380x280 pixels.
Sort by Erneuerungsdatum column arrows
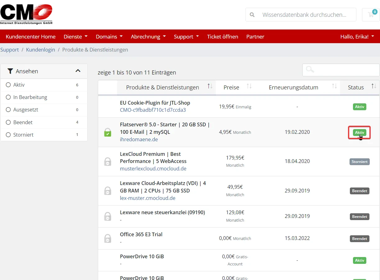coord(334,86)
